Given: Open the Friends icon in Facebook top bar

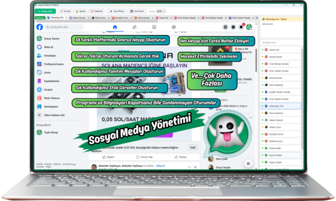Looking at the screenshot, I should click(x=134, y=27).
